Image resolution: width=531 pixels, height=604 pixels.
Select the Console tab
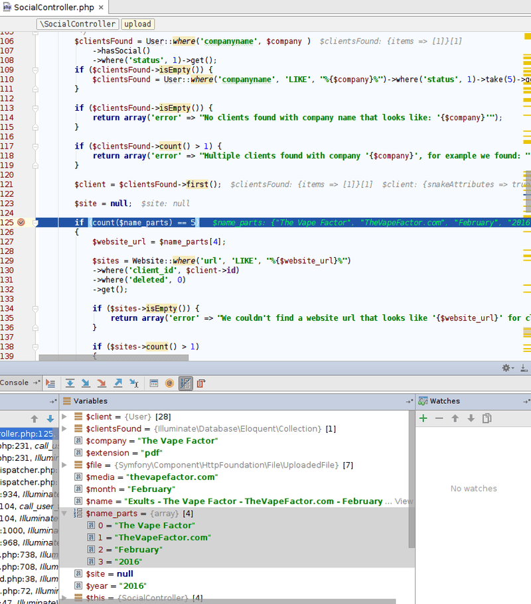tap(15, 383)
